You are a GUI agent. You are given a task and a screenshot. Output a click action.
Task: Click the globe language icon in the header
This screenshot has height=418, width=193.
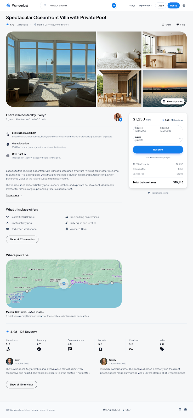[x=184, y=5]
